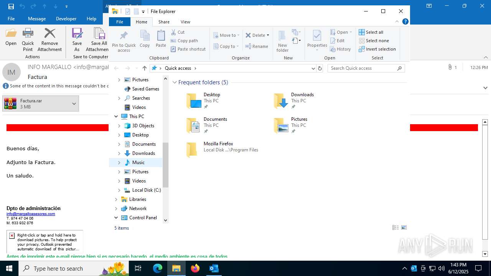491x276 pixels.
Task: Click Select none in ribbon
Action: point(374,41)
